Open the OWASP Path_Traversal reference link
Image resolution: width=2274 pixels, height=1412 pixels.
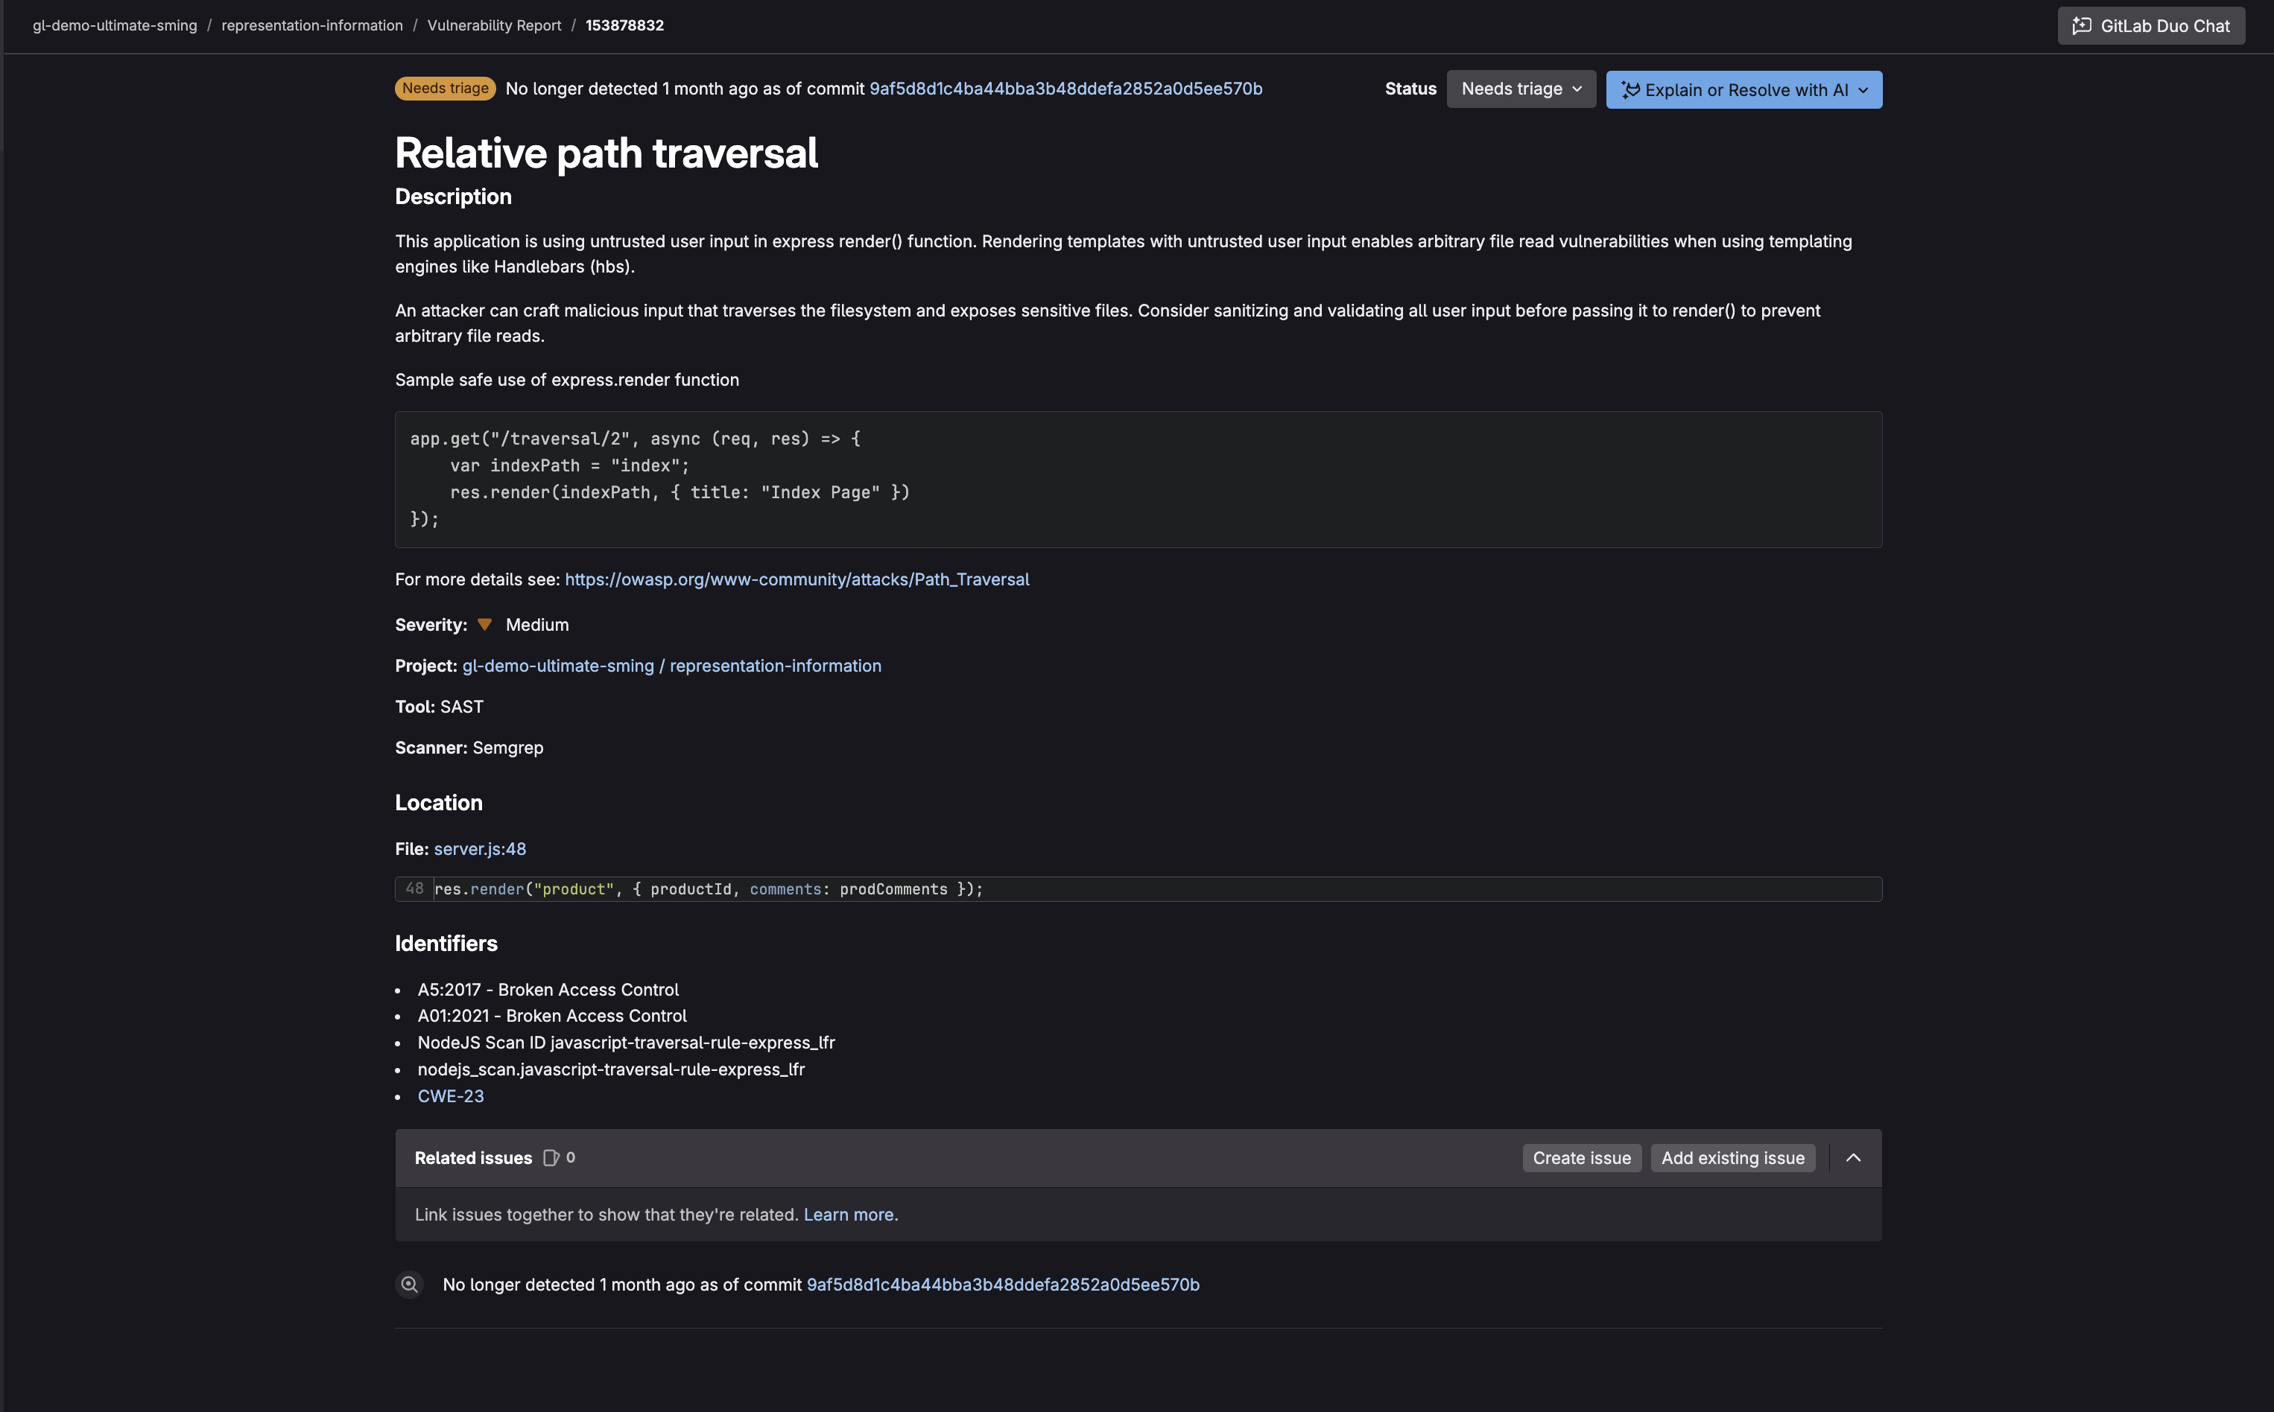796,579
